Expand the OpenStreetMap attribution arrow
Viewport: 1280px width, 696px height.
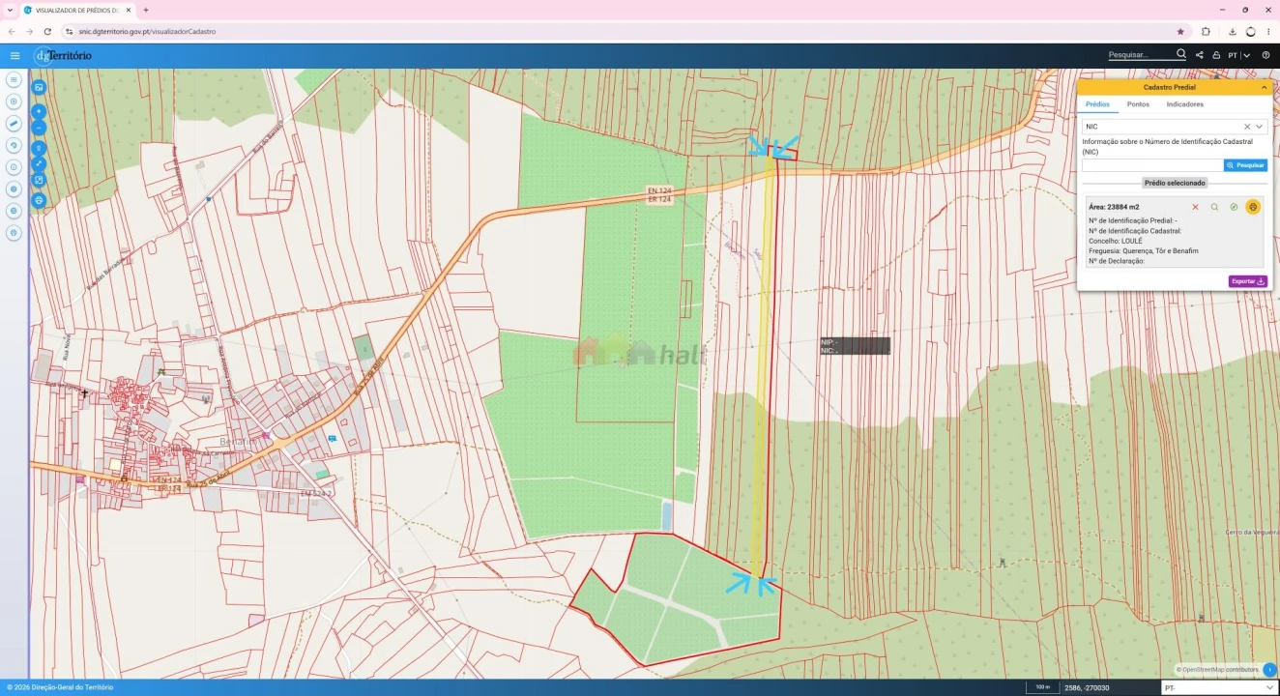(1269, 669)
